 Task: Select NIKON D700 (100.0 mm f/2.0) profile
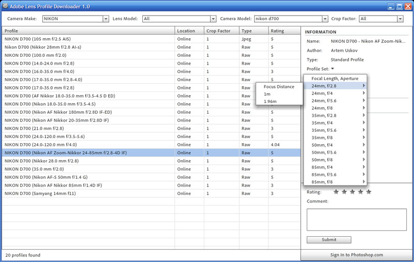151,55
